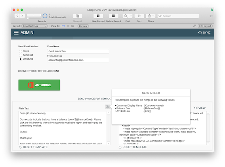The width and height of the screenshot is (225, 167).
Task: Toggle the formatting bar icon
Action: pos(194,26)
